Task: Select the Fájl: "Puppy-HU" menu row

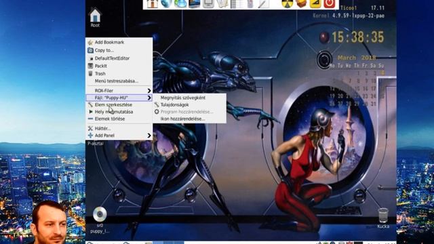Action: tap(119, 98)
